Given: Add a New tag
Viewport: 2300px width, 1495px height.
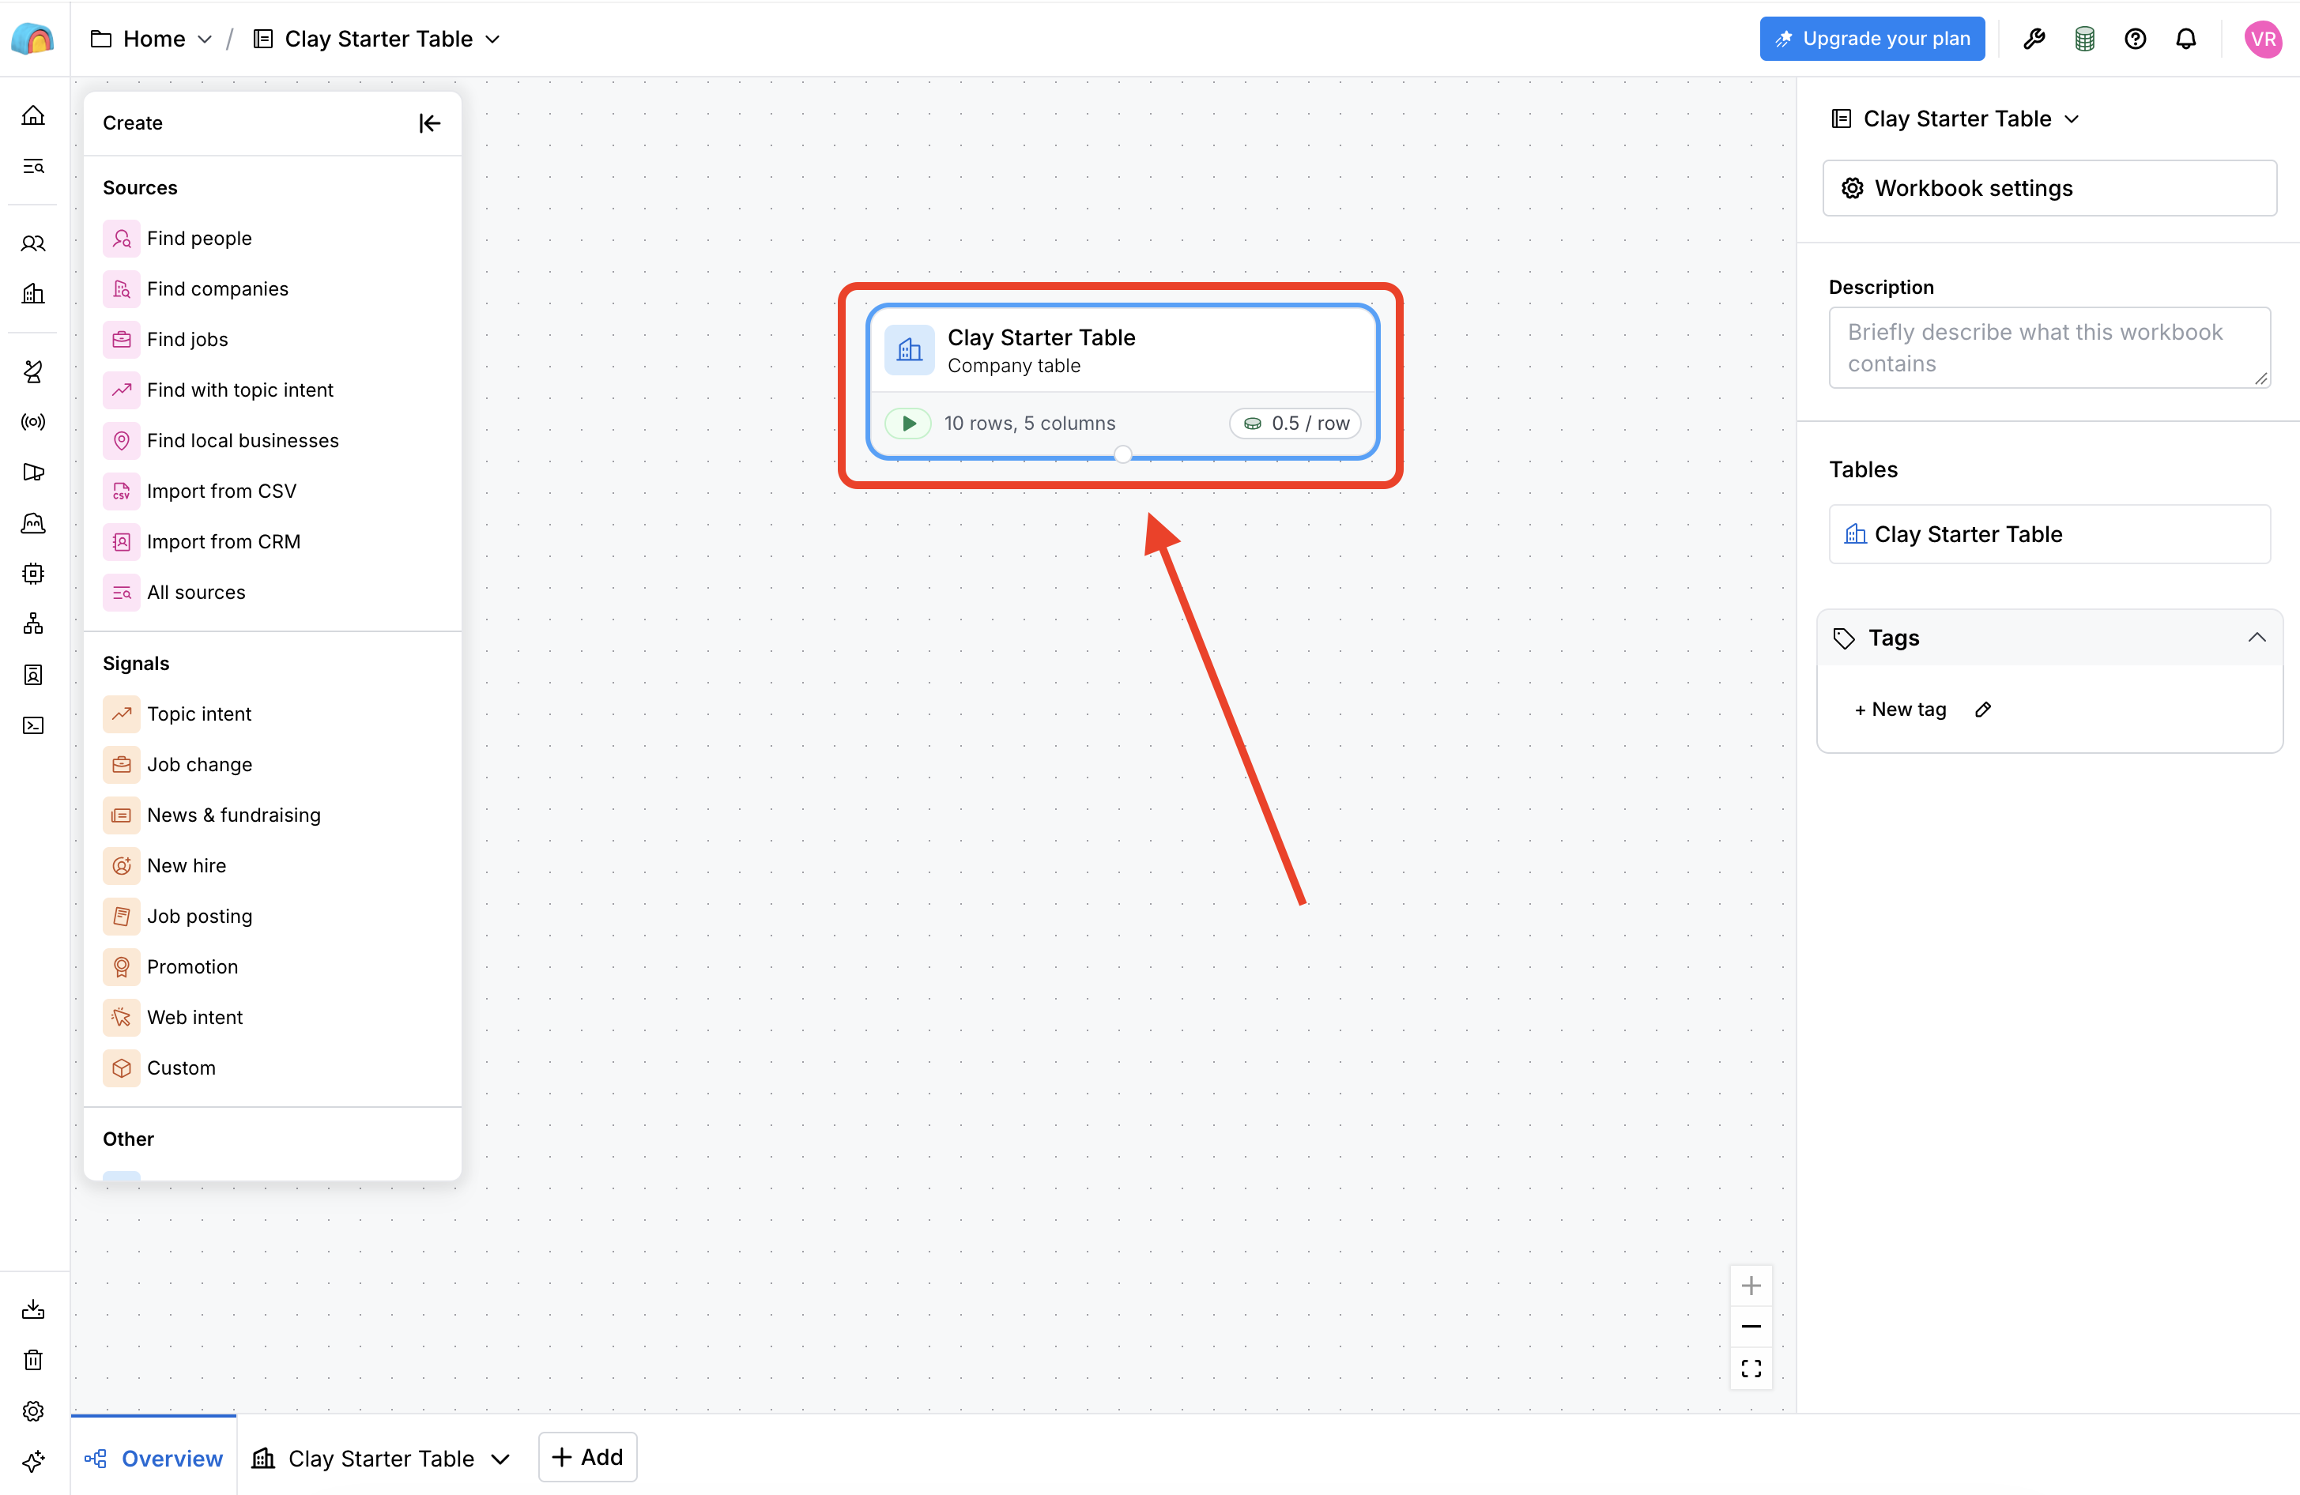Looking at the screenshot, I should click(1900, 710).
